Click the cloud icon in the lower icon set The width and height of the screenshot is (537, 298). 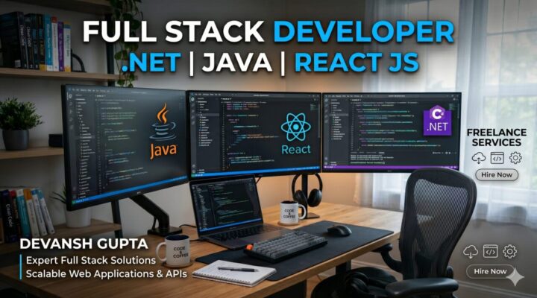[471, 252]
